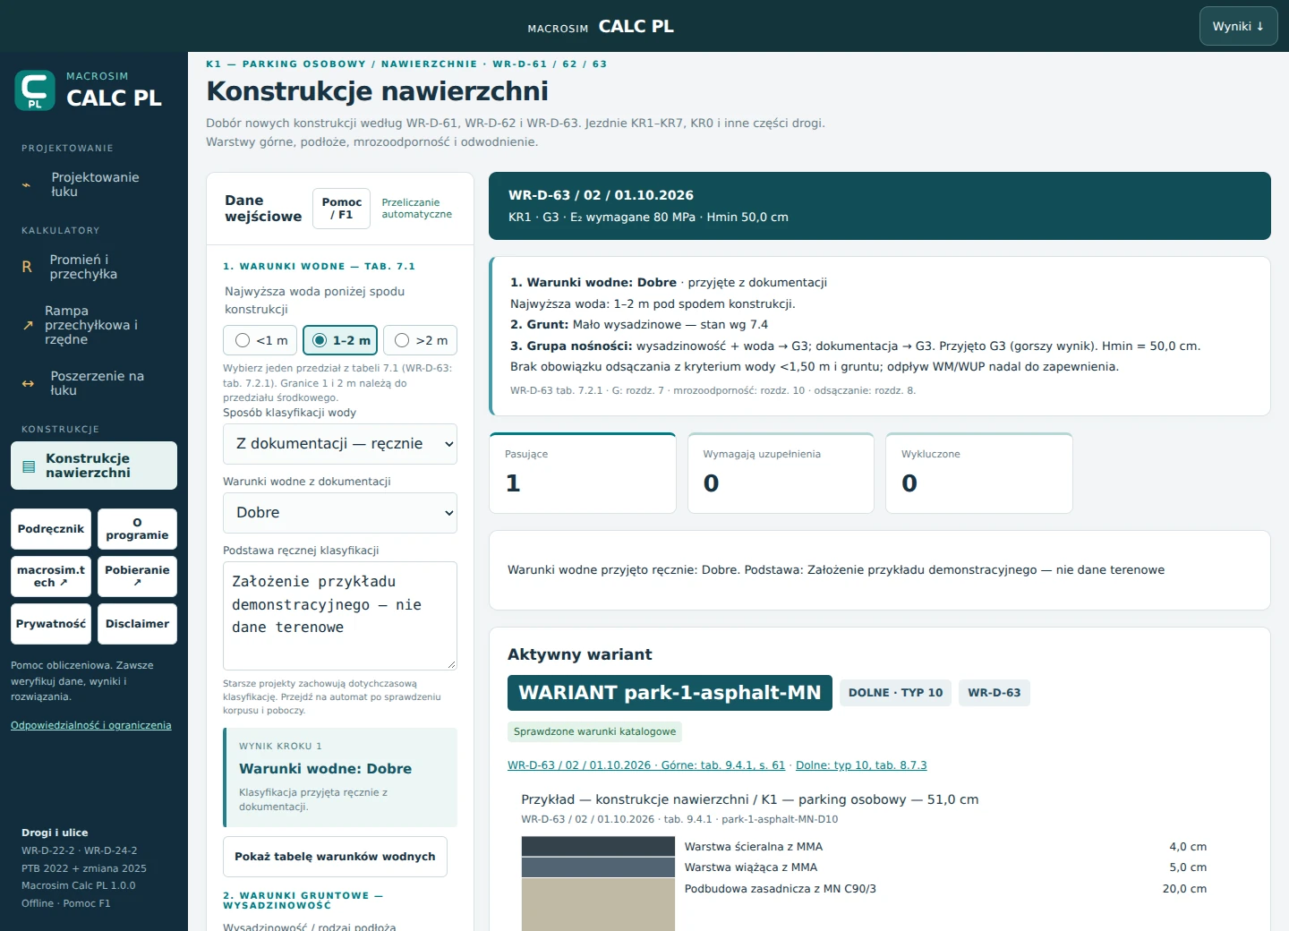
Task: Open Promień i przechyłka calculator
Action: click(x=94, y=267)
